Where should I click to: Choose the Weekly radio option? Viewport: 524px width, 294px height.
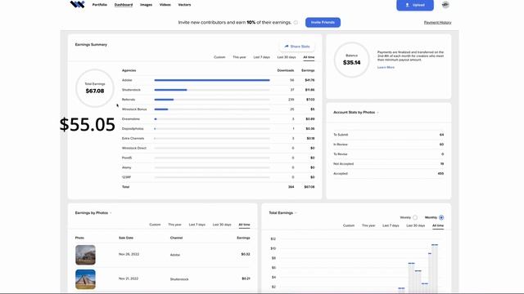[415, 218]
